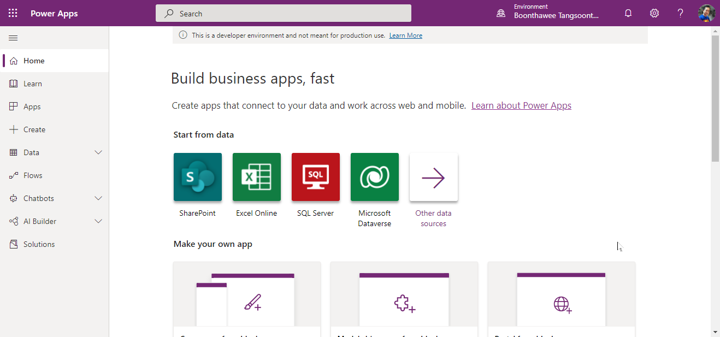Expand the Data section chevron
The width and height of the screenshot is (720, 337).
pos(98,152)
